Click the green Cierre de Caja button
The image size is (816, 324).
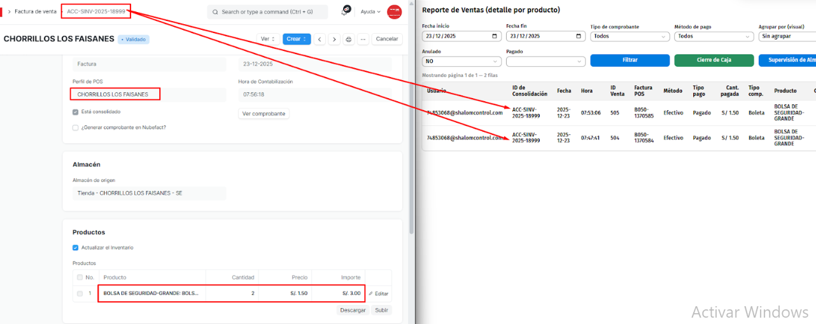pos(714,60)
